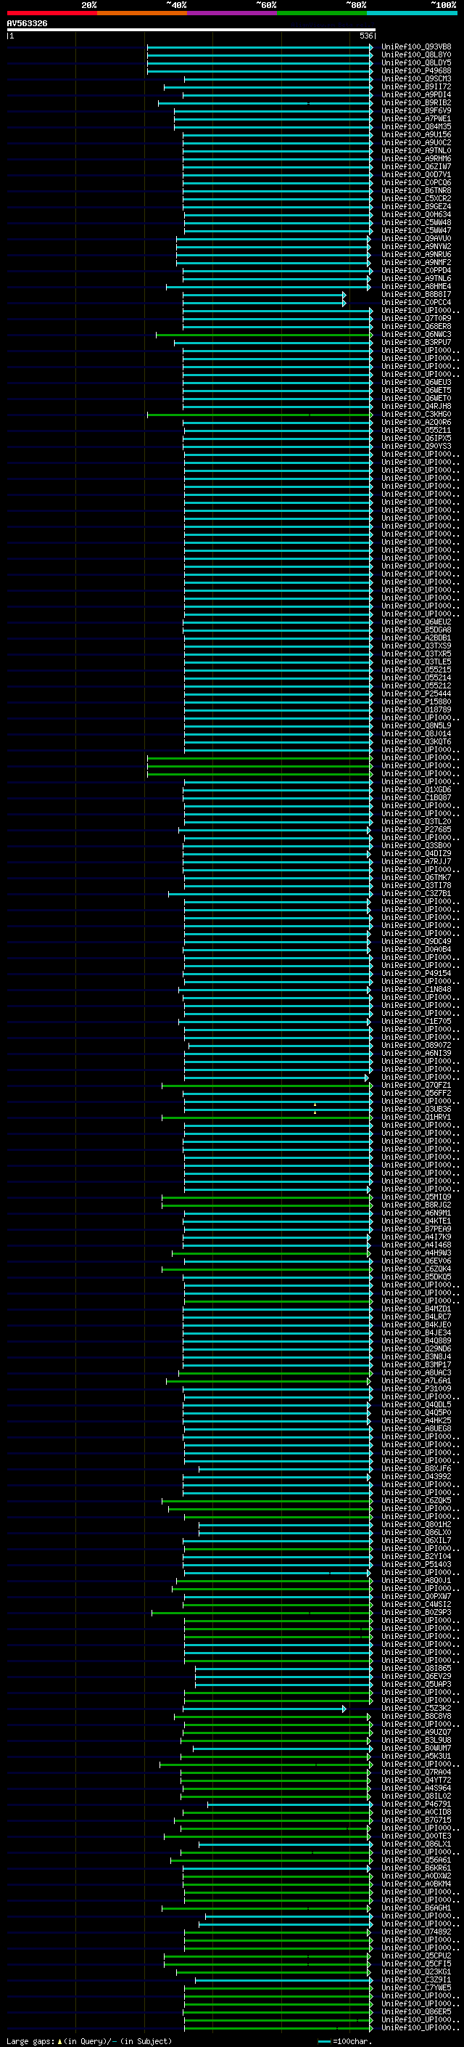Click label UniRef100_Q29ND6
Screen dimensions: 464x2047
[415, 1348]
